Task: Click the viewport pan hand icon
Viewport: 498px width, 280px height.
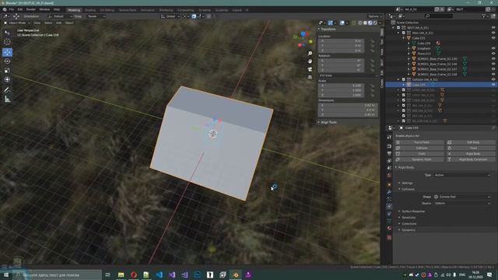Action: click(310, 61)
